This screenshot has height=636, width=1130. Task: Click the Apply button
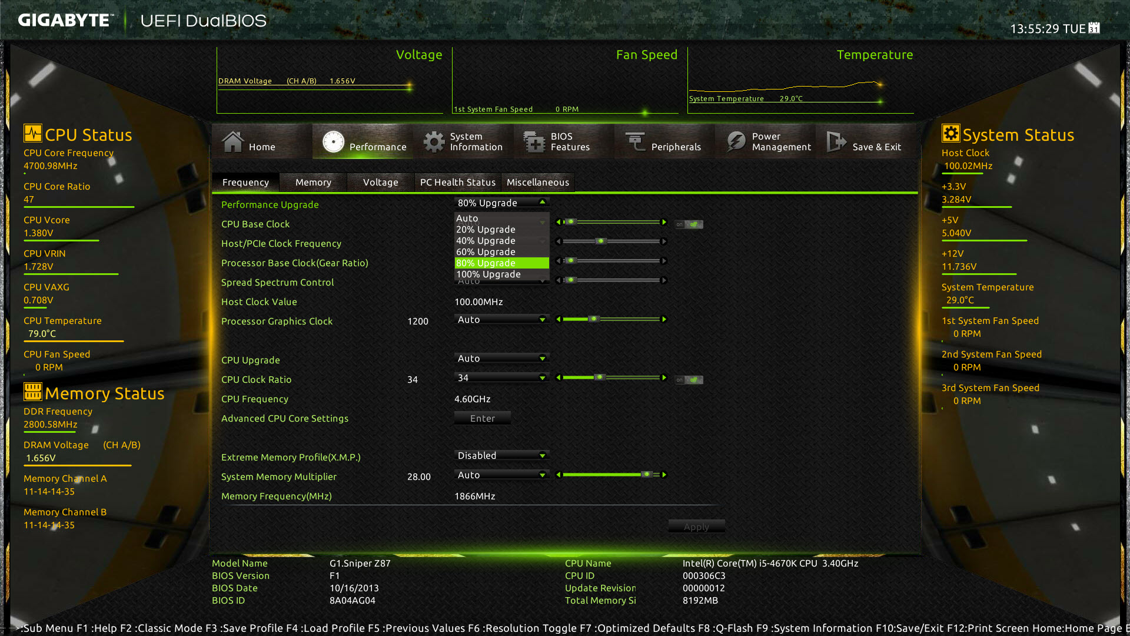pyautogui.click(x=696, y=526)
